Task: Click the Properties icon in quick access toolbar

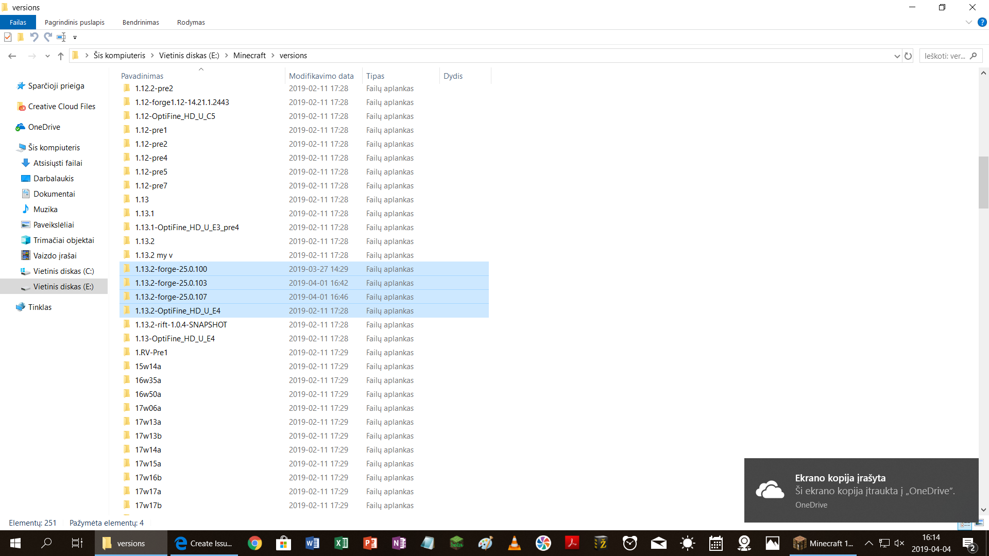Action: click(8, 37)
